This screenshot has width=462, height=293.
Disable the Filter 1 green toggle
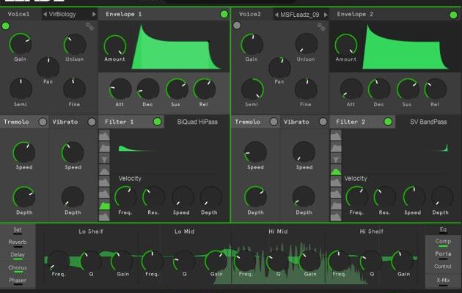(x=157, y=122)
